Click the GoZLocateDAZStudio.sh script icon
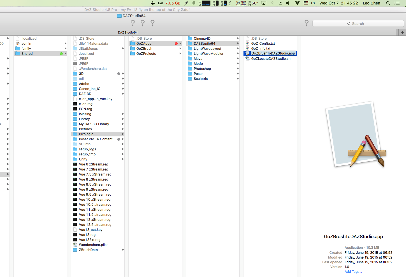Viewport: 406px width, 277px height. coord(247,58)
